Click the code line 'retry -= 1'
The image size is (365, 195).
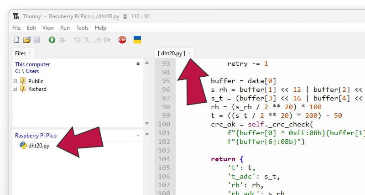click(247, 63)
